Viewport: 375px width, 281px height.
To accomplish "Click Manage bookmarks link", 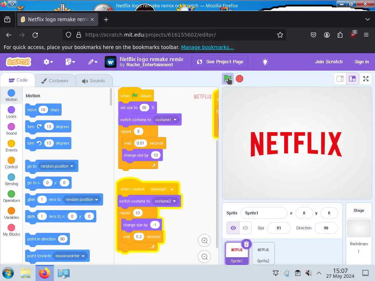I will click(x=207, y=47).
